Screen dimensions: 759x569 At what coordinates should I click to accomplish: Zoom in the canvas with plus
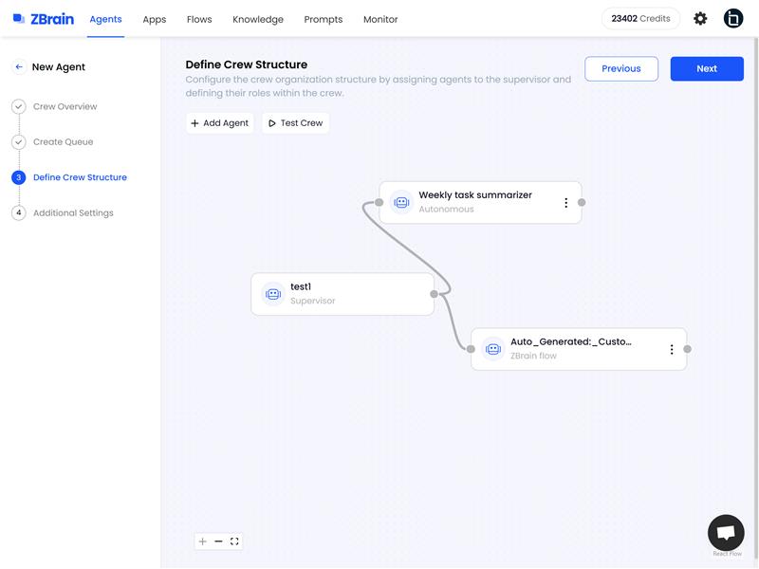point(203,541)
